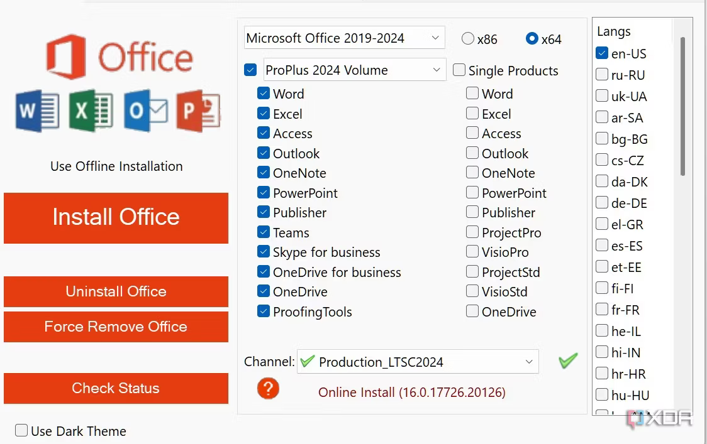
Task: Click the Outlook app icon in logo
Action: click(x=146, y=111)
